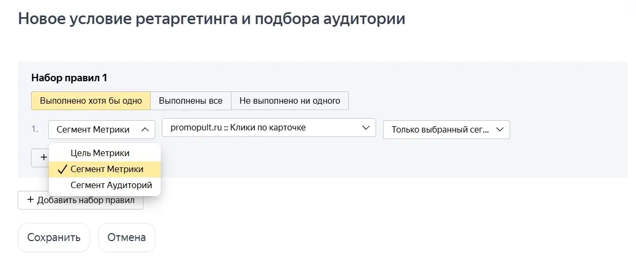Click the "Набор правил 1" heading
Viewport: 636px width, 263px height.
click(x=69, y=78)
